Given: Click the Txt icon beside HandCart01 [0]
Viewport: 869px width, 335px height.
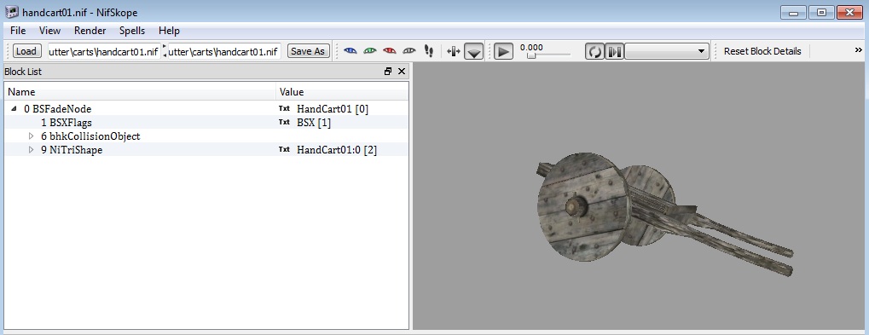Looking at the screenshot, I should click(x=284, y=109).
